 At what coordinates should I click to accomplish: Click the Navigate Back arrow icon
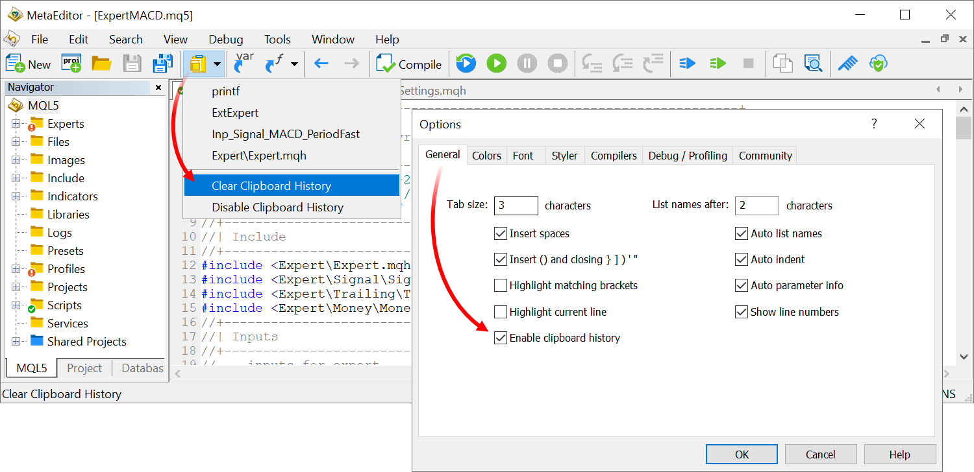(x=321, y=64)
